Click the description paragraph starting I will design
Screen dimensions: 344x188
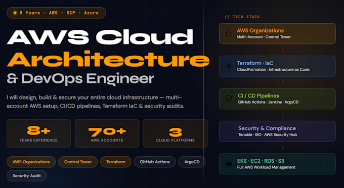pyautogui.click(x=96, y=102)
